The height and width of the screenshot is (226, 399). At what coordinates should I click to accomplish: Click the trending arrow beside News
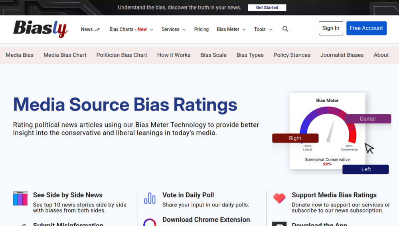tap(97, 30)
